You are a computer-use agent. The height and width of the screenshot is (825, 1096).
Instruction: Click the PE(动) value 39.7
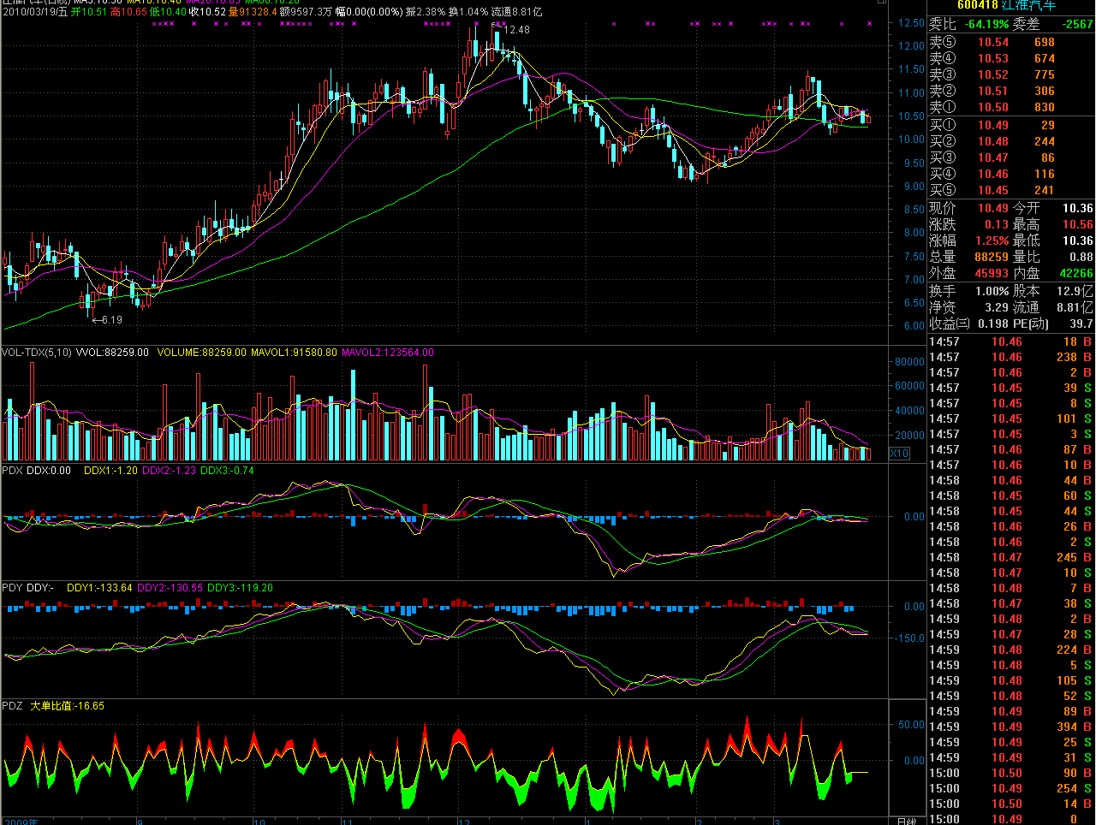(x=1081, y=323)
